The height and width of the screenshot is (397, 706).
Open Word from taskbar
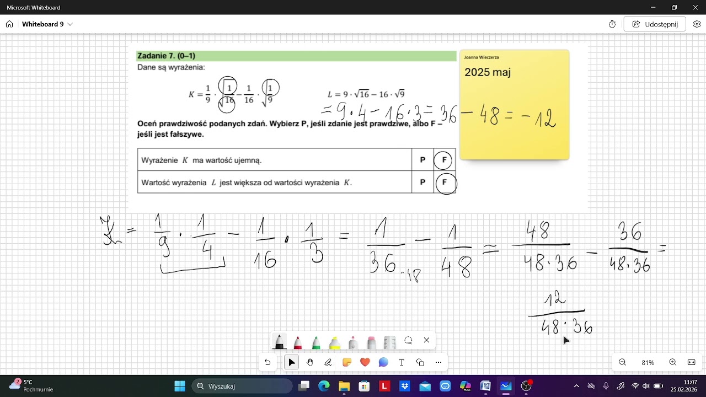coord(485,386)
